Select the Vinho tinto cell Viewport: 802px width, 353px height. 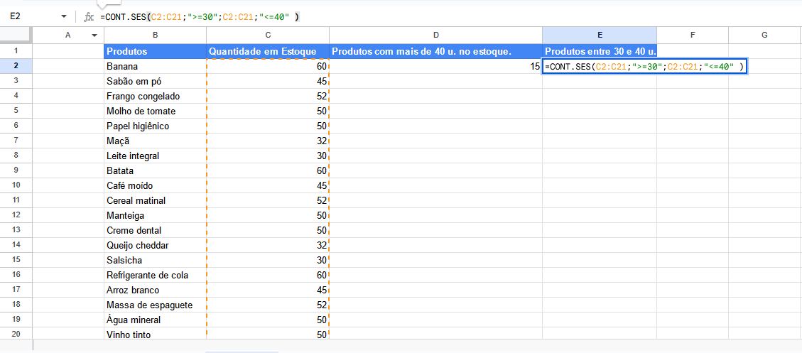pos(155,335)
